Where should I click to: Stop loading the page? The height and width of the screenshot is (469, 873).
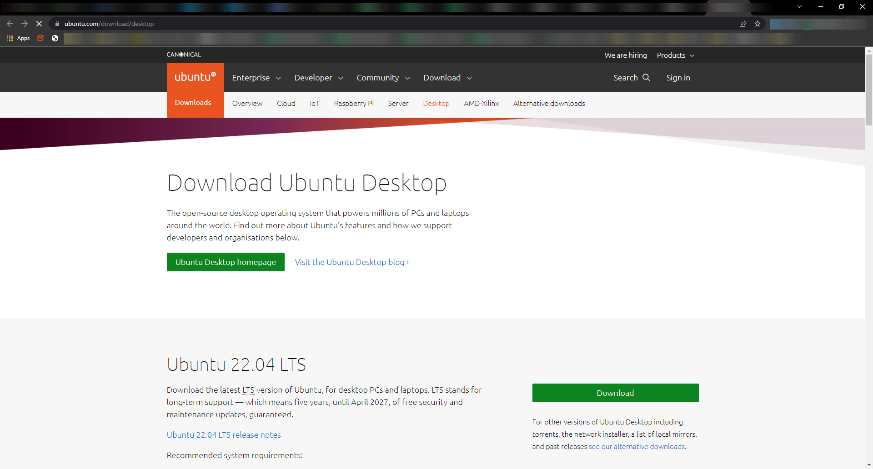(x=39, y=24)
